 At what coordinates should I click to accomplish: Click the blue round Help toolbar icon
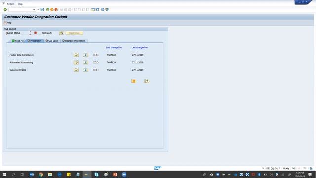tap(103, 10)
